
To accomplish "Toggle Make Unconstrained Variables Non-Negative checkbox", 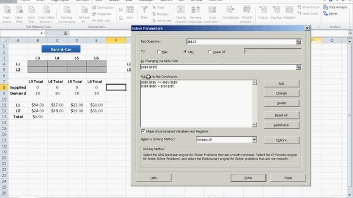I will coord(143,131).
